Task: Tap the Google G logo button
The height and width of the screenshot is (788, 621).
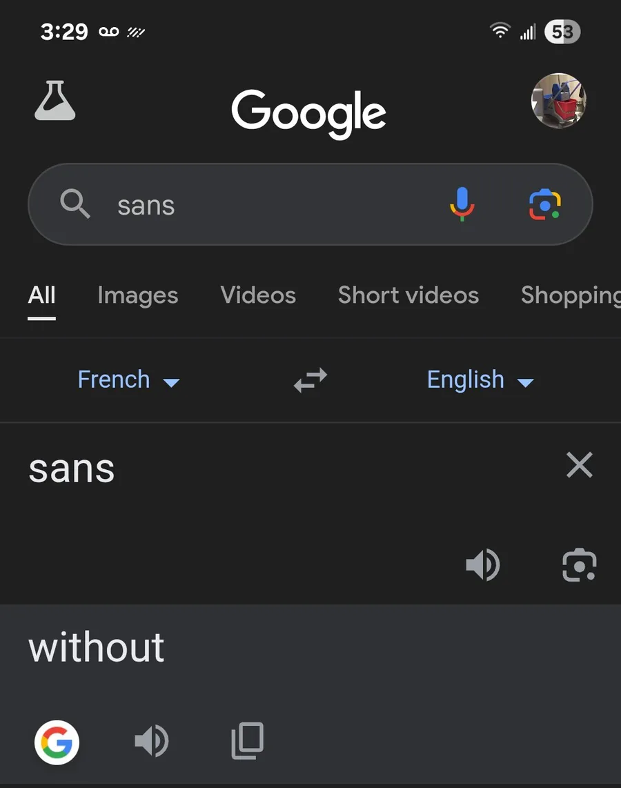Action: [57, 742]
